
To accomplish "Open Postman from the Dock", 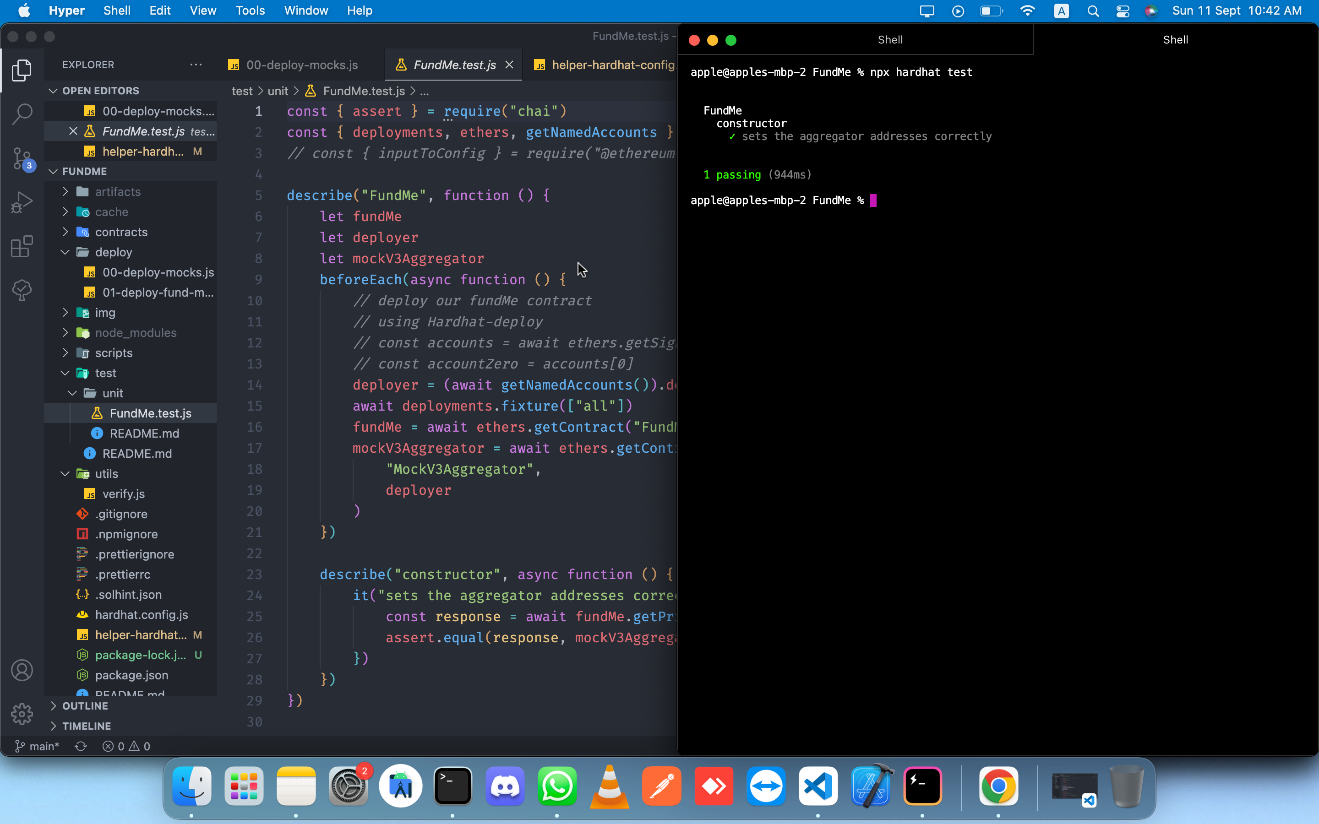I will pyautogui.click(x=662, y=786).
